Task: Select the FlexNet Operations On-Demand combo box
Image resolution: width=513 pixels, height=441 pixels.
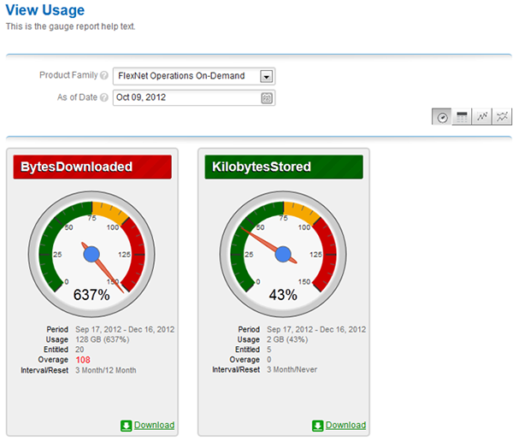Action: click(x=194, y=76)
